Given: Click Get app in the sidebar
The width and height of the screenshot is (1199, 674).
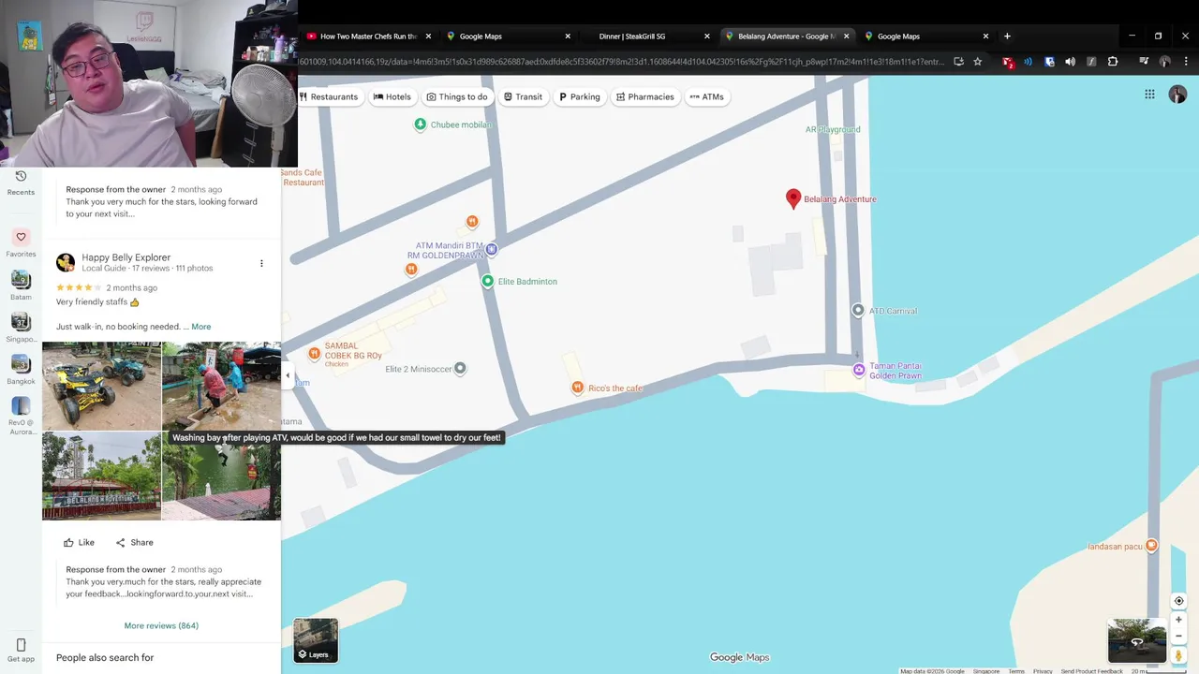Looking at the screenshot, I should point(21,651).
